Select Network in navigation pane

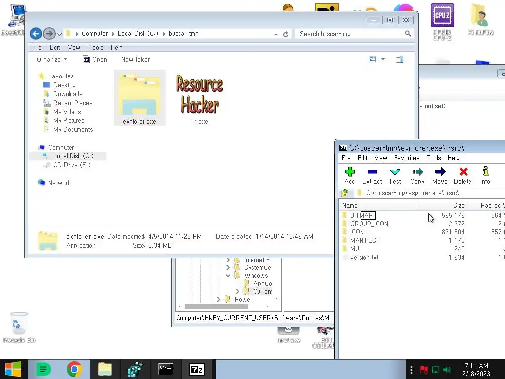59,183
